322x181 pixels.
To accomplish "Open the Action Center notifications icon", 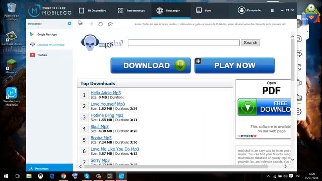I will click(291, 176).
